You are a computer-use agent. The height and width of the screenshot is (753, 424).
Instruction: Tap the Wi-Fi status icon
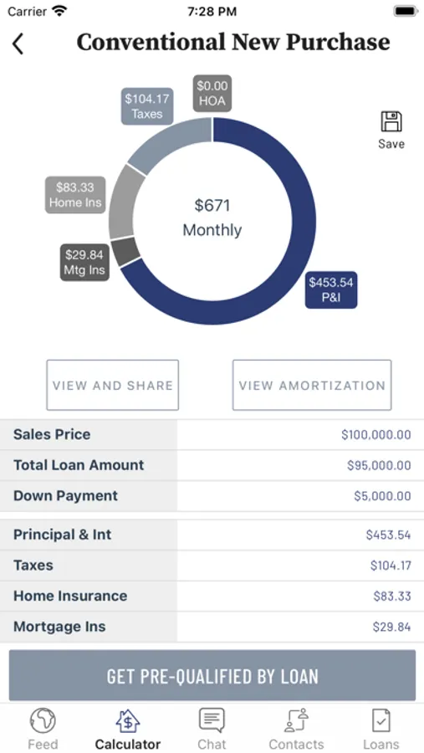tap(59, 11)
